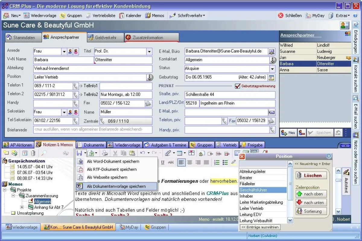Viewport: 362px width, 241px height.
Task: Click the search magnifier in notes tree toolbar
Action: coord(44,153)
